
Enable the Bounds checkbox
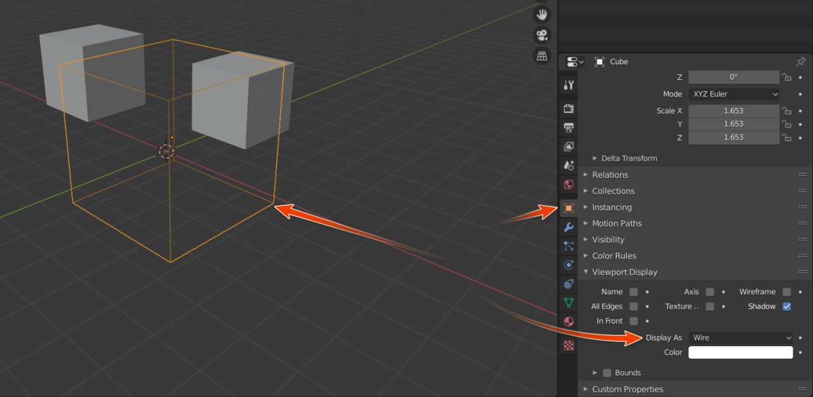pyautogui.click(x=607, y=373)
